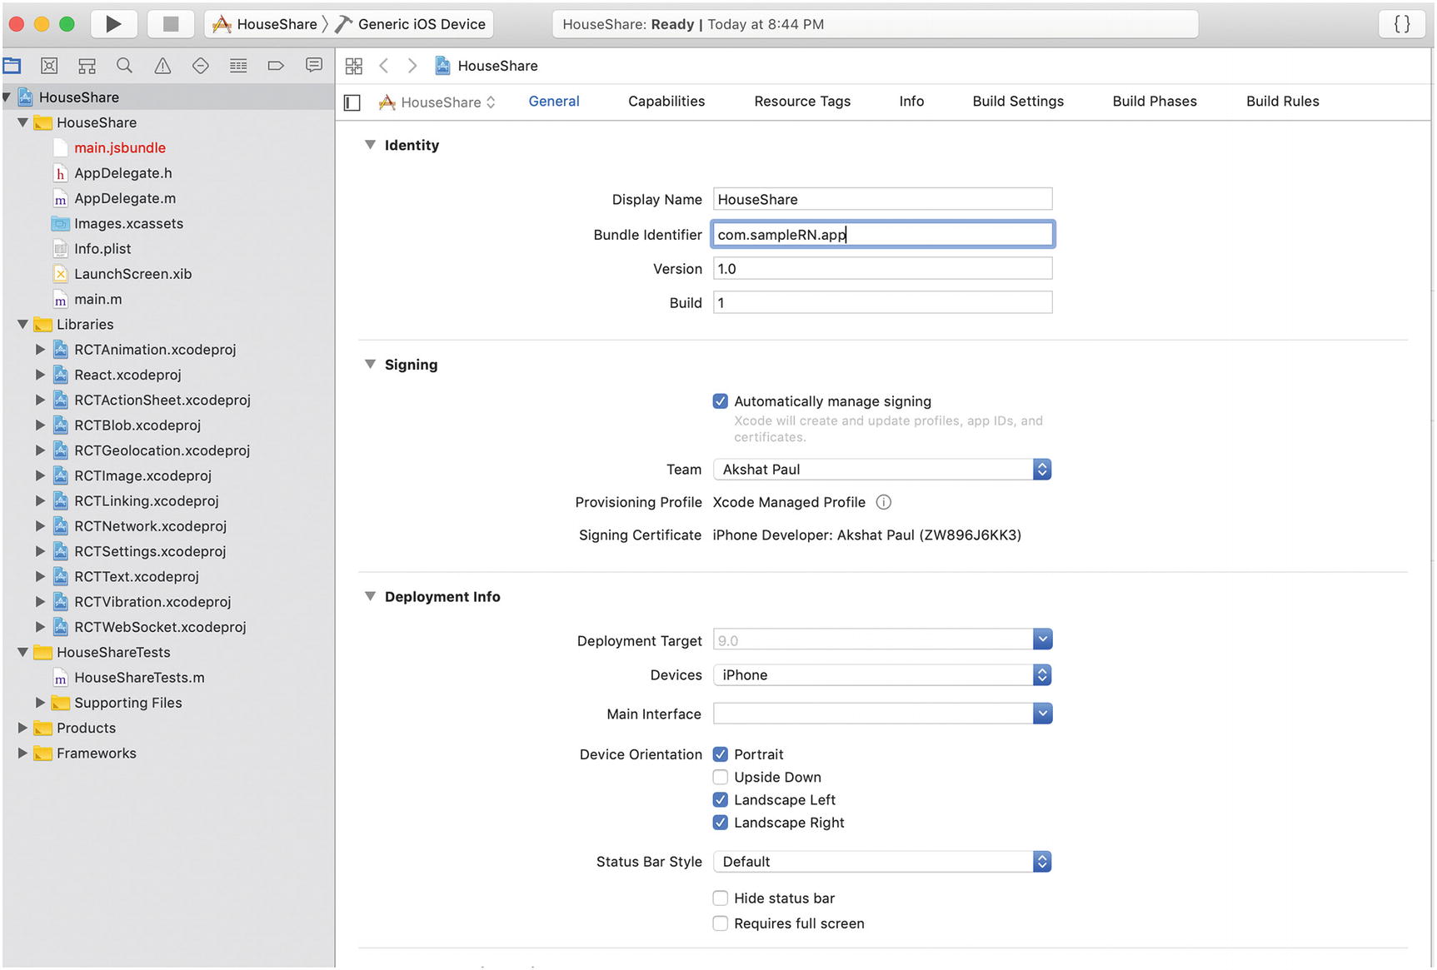Collapse the Deployment Info section
The height and width of the screenshot is (970, 1437).
[x=370, y=597]
